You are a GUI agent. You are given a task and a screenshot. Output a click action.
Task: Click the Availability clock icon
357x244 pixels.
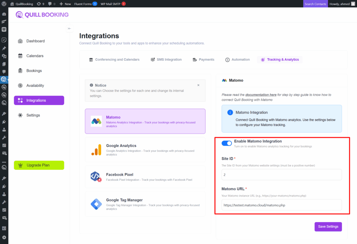click(x=20, y=86)
